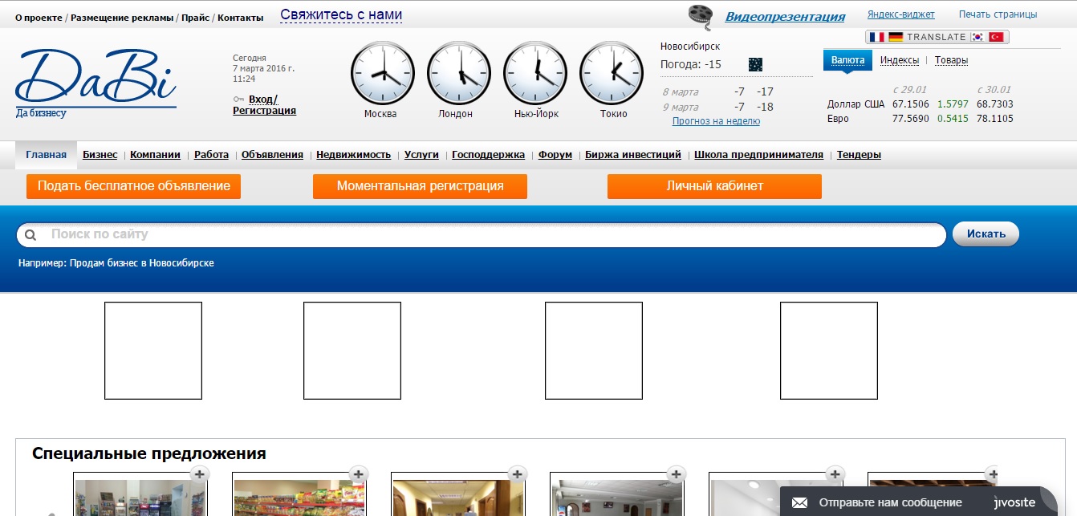This screenshot has width=1077, height=516.
Task: Click plus icon on the grocery shelves thumbnail
Action: pyautogui.click(x=359, y=474)
